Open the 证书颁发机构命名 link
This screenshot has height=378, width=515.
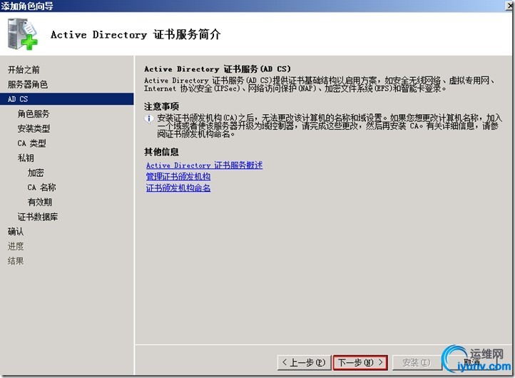[178, 188]
